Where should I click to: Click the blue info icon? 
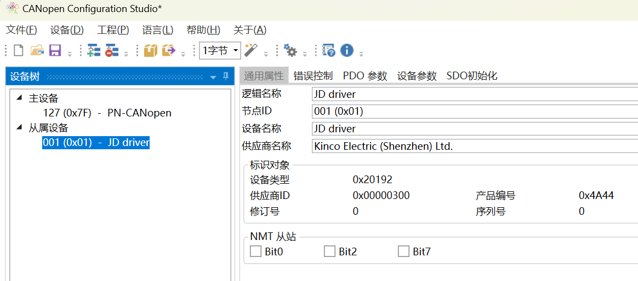(x=346, y=51)
